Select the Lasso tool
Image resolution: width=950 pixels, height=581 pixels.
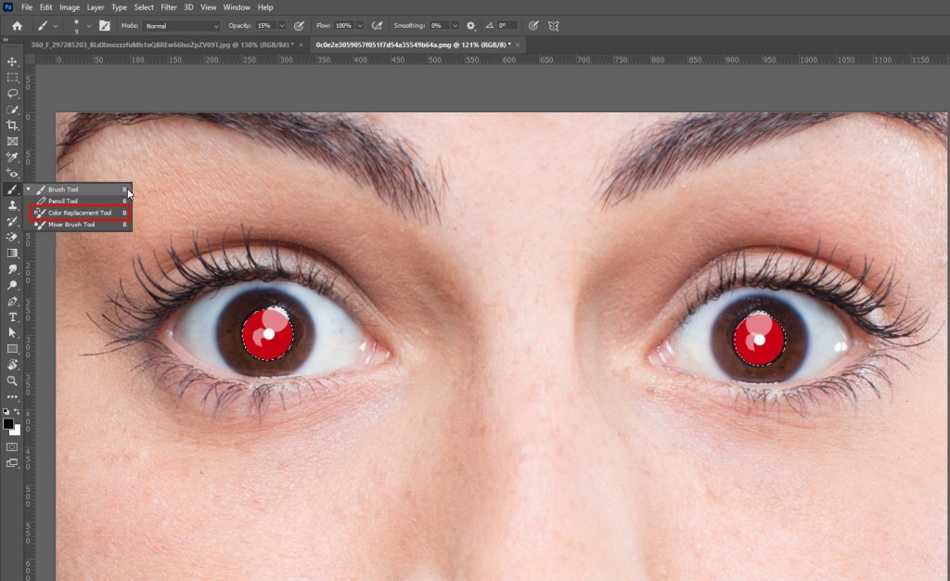[x=13, y=93]
